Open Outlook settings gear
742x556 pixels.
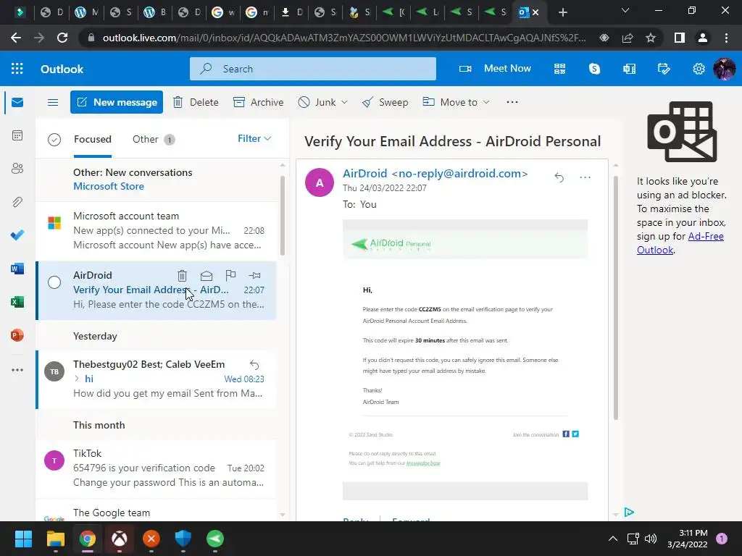(699, 69)
